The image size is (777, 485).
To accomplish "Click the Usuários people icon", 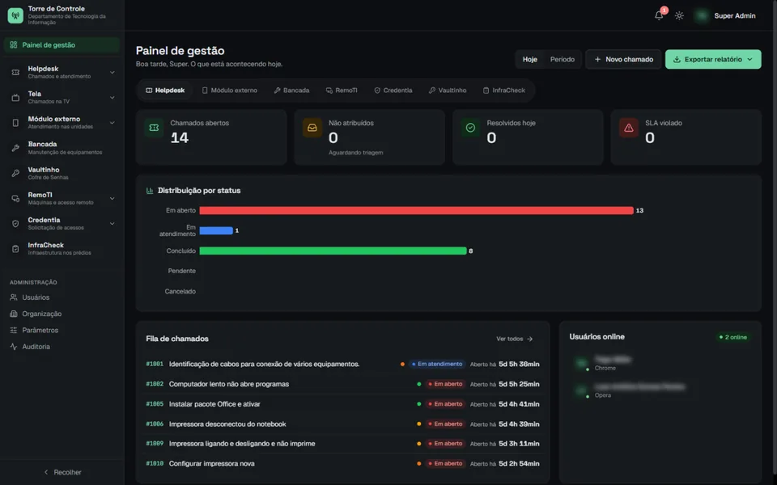I will [x=14, y=297].
